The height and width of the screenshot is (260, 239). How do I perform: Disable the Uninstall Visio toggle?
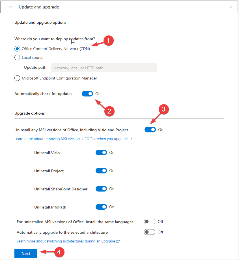click(101, 152)
